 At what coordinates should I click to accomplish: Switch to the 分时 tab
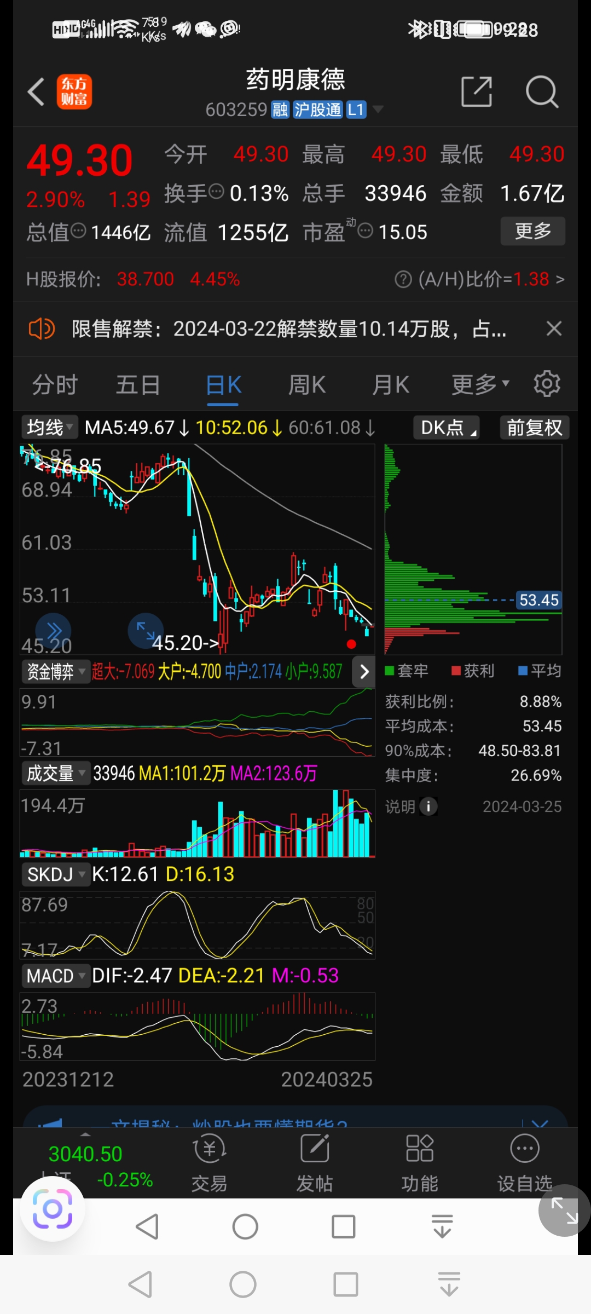(55, 385)
